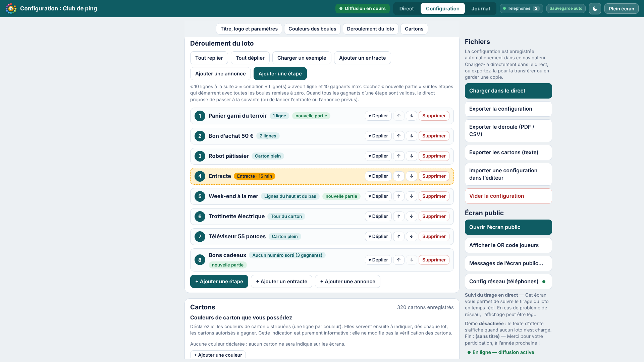Open Ouvrir l'écran public
This screenshot has height=362, width=644.
pyautogui.click(x=508, y=227)
